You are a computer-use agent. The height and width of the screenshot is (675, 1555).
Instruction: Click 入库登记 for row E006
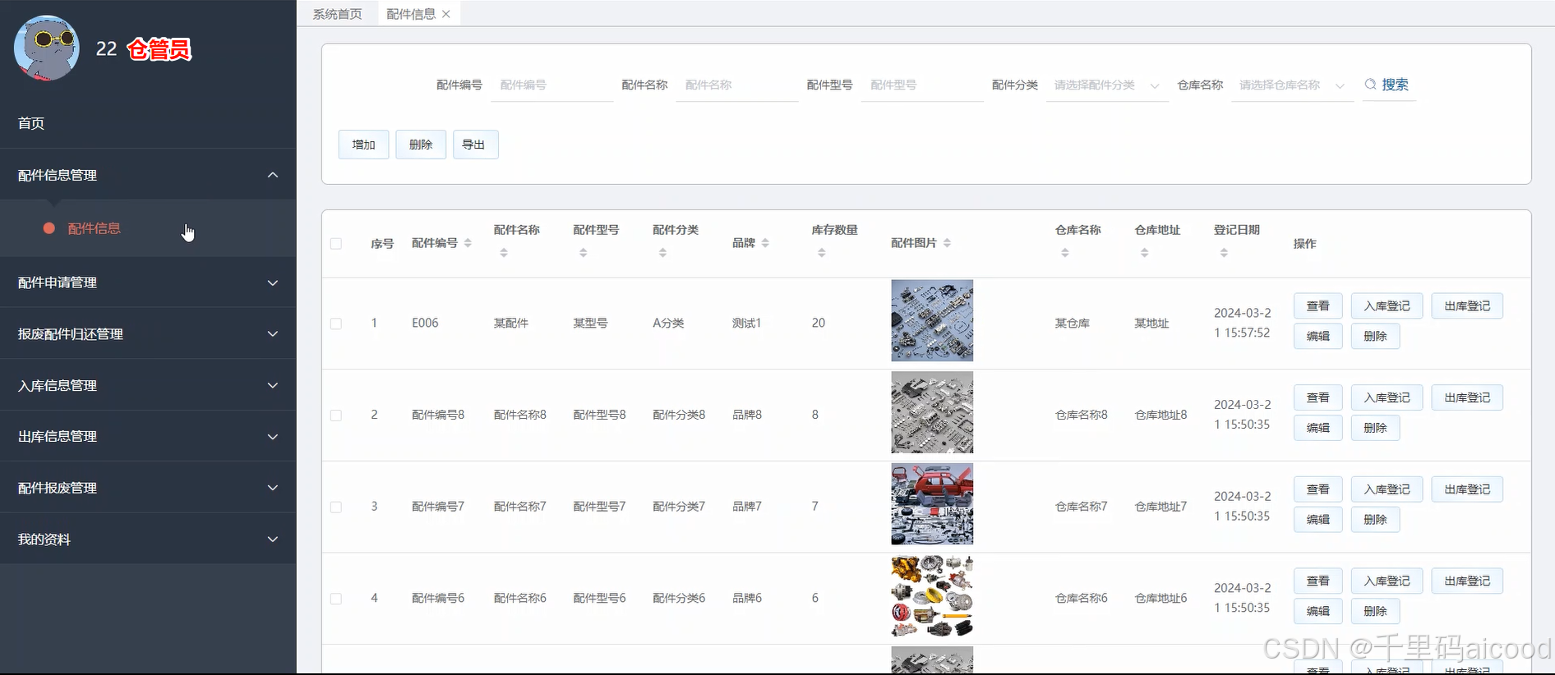pos(1387,306)
